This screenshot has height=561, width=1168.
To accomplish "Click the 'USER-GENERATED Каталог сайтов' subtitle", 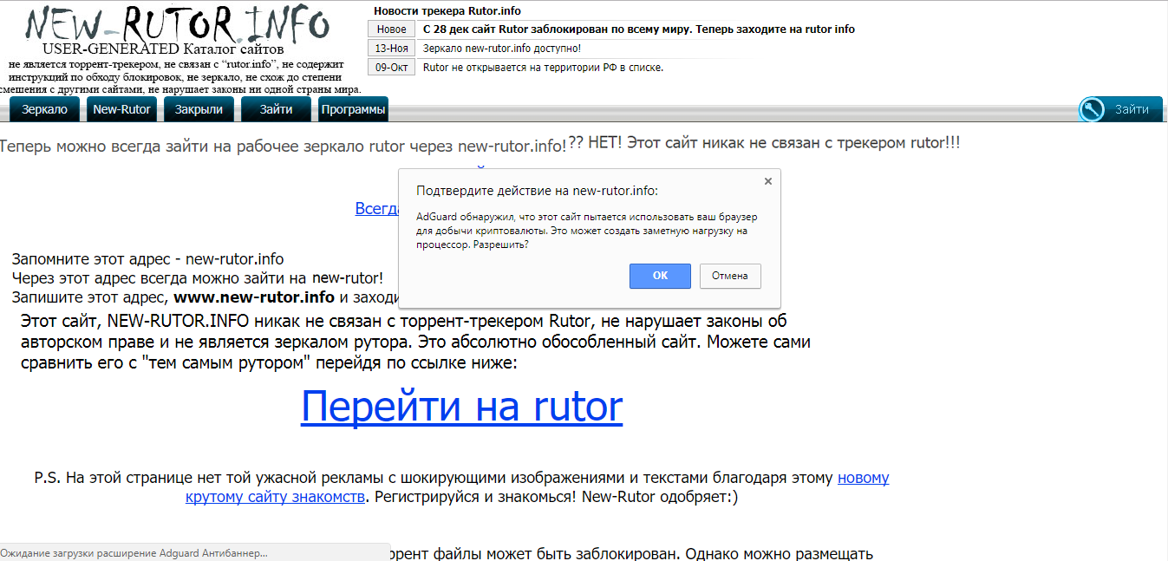I will coord(163,49).
